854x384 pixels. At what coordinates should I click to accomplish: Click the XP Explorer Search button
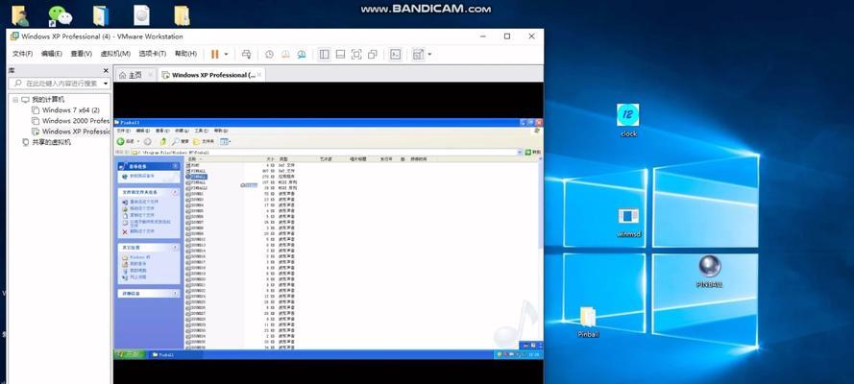point(181,141)
